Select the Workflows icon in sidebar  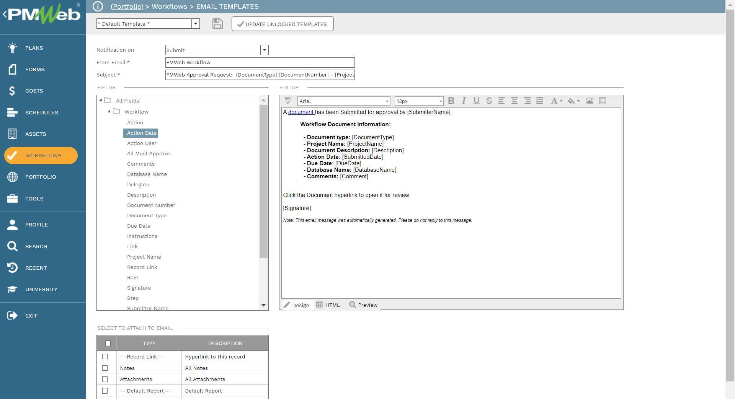click(x=13, y=155)
